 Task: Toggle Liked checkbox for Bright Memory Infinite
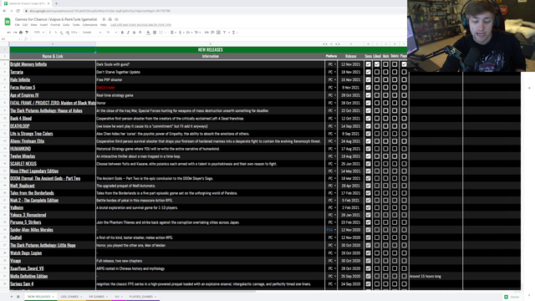point(377,64)
